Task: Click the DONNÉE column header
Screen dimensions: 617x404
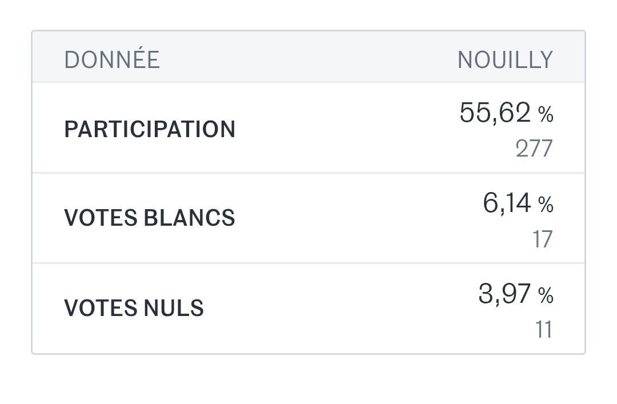Action: 111,60
